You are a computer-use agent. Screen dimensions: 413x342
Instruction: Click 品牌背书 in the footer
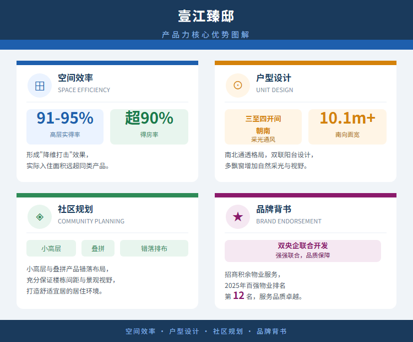(x=271, y=332)
